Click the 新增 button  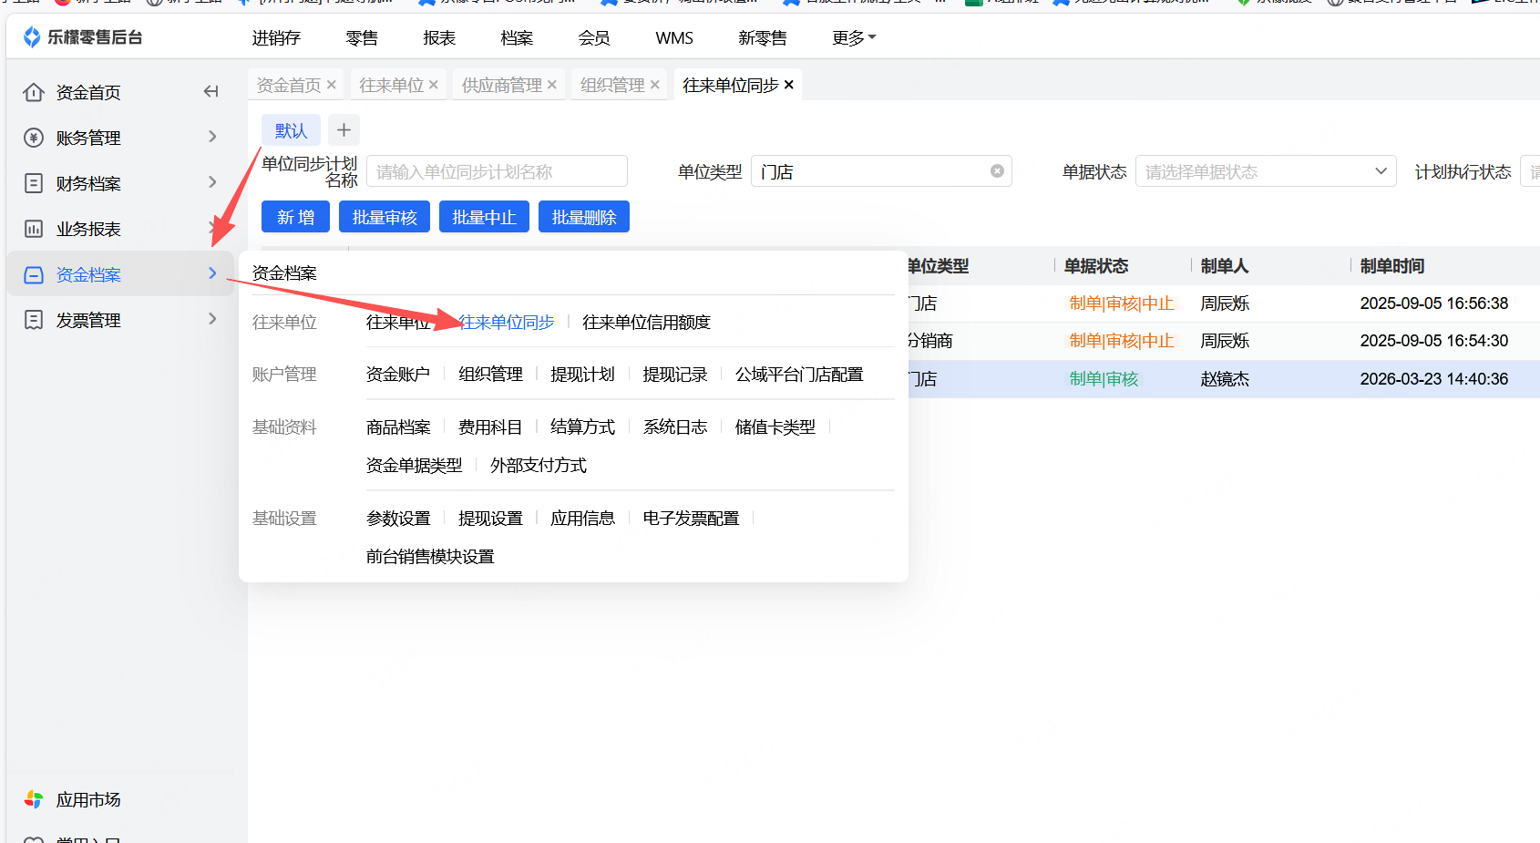tap(296, 217)
